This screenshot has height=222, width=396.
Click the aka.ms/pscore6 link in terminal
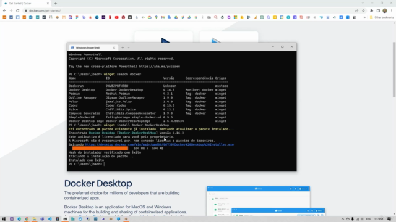160,67
